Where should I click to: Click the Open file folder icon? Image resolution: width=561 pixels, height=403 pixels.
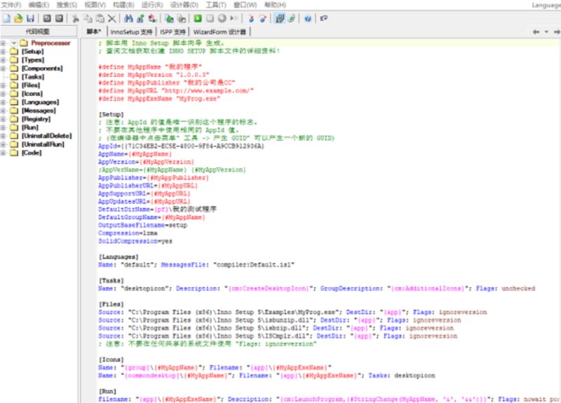click(19, 18)
